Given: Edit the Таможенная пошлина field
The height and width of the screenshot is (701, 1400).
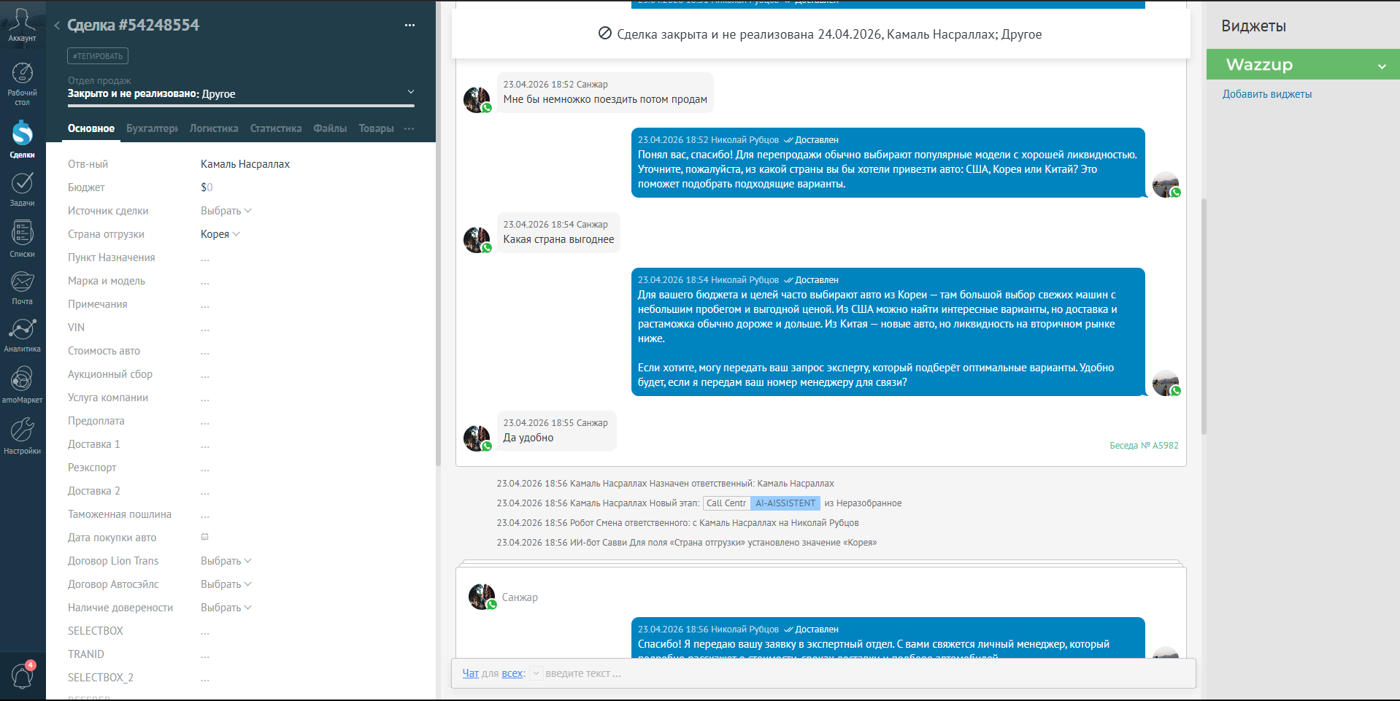Looking at the screenshot, I should [205, 514].
